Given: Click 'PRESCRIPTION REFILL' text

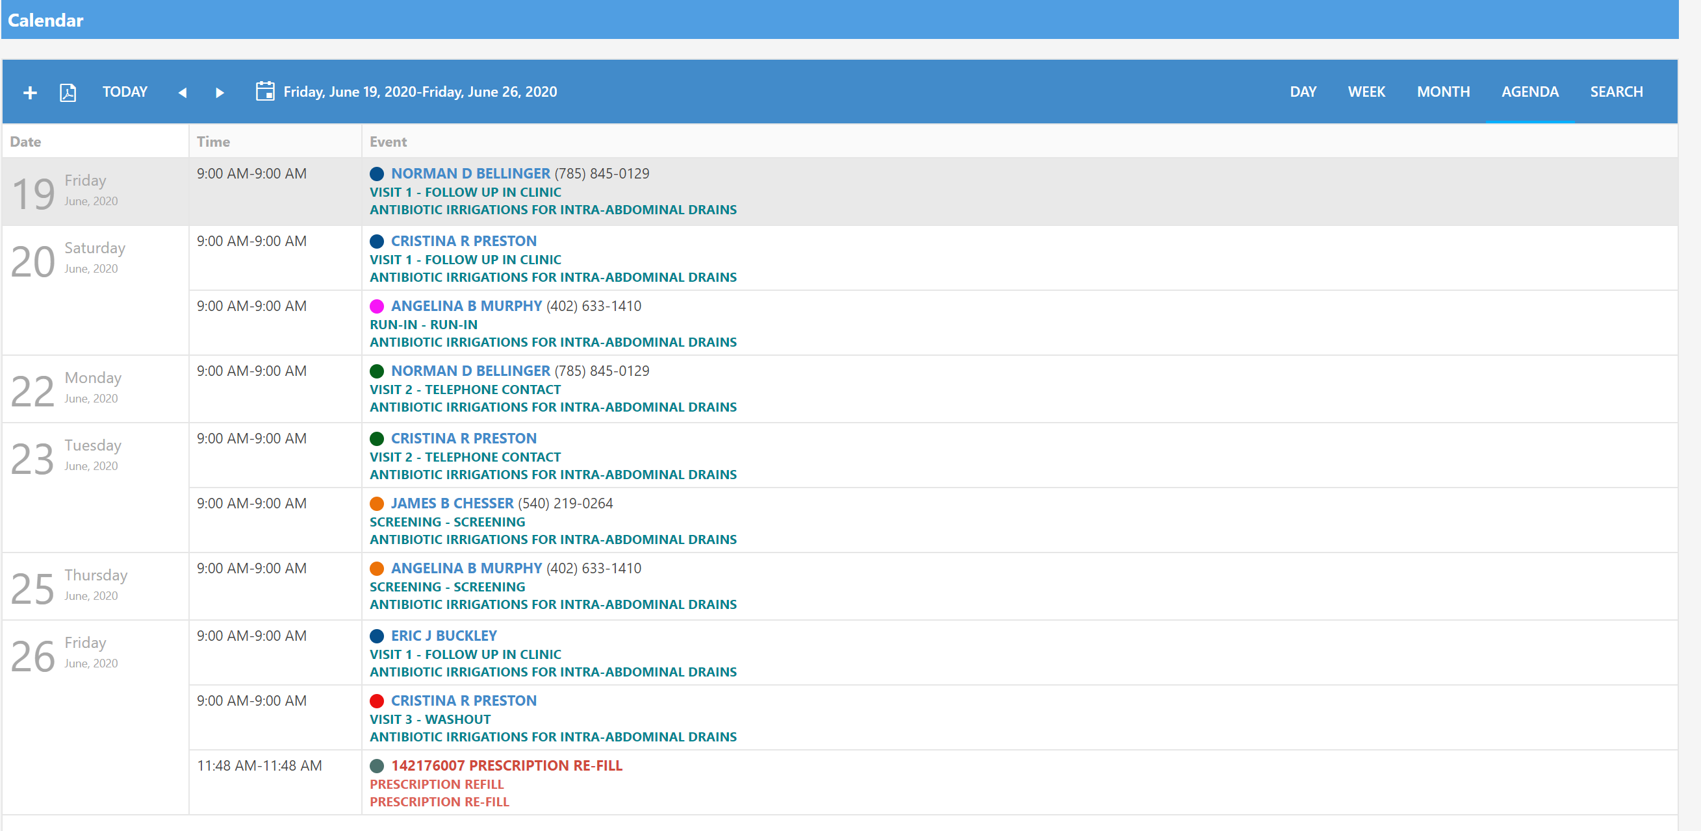Looking at the screenshot, I should coord(437,784).
